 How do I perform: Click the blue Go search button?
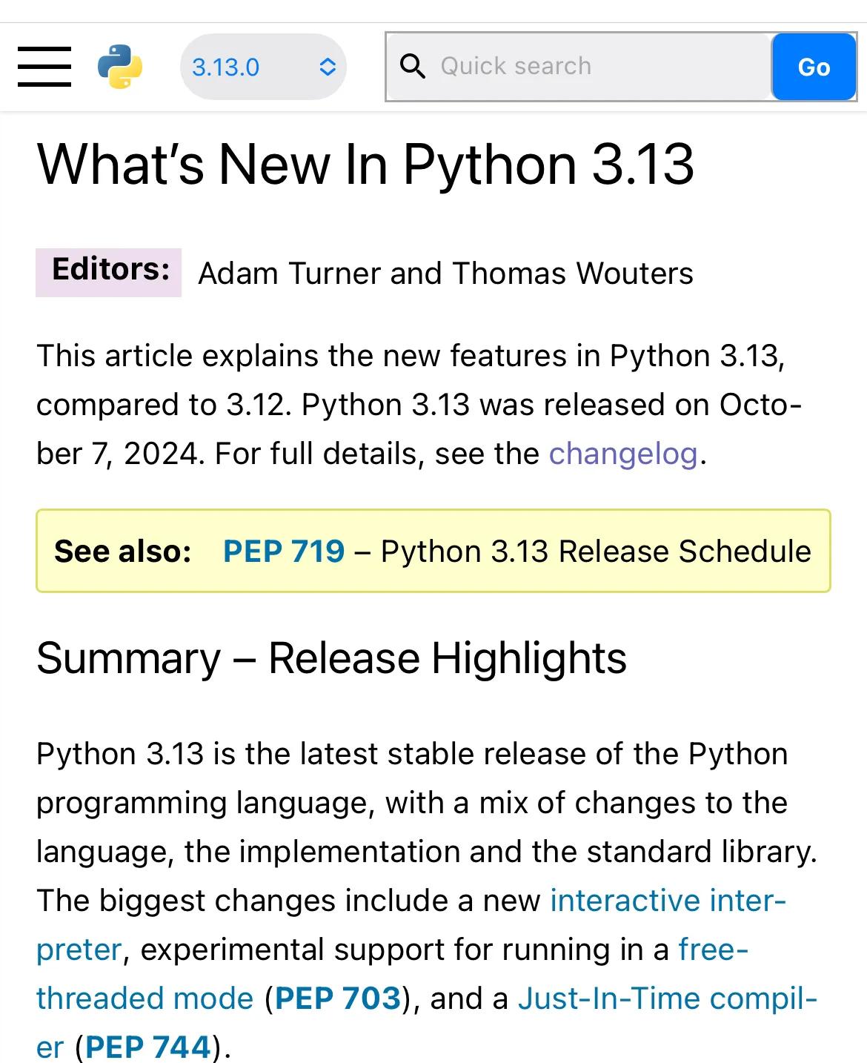(814, 67)
